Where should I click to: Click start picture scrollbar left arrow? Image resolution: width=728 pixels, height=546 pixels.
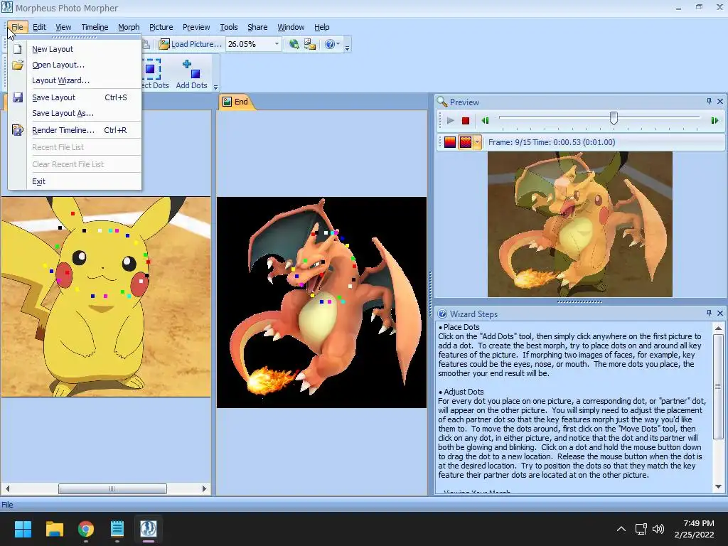tap(7, 488)
